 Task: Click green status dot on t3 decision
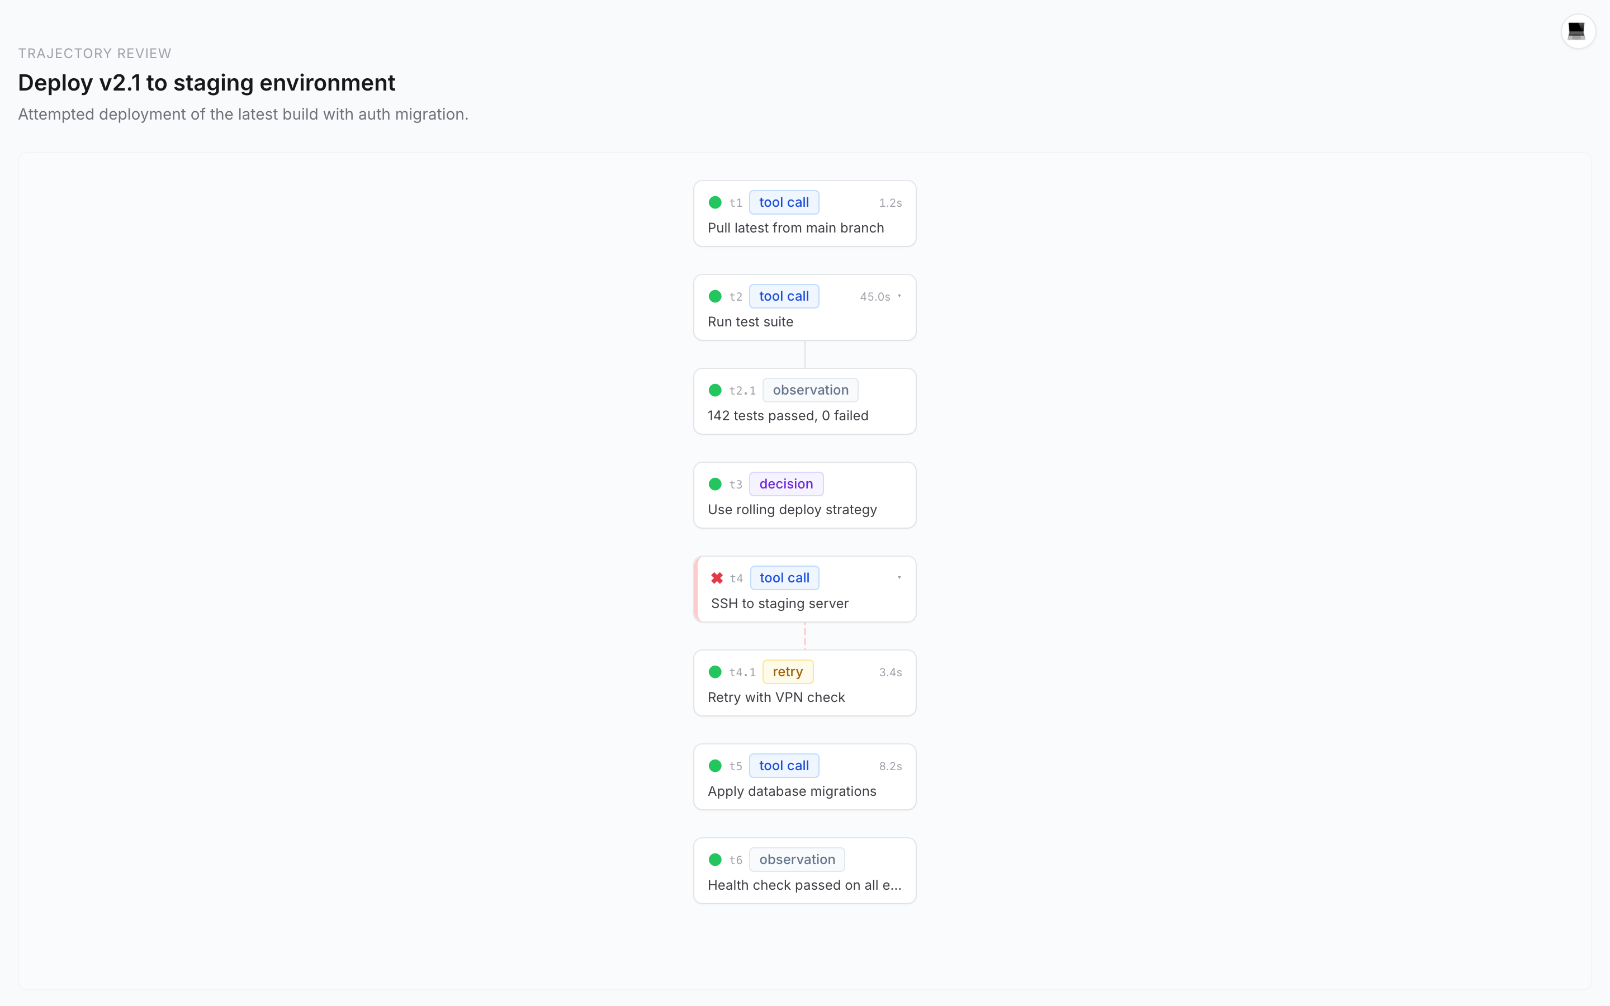point(715,483)
